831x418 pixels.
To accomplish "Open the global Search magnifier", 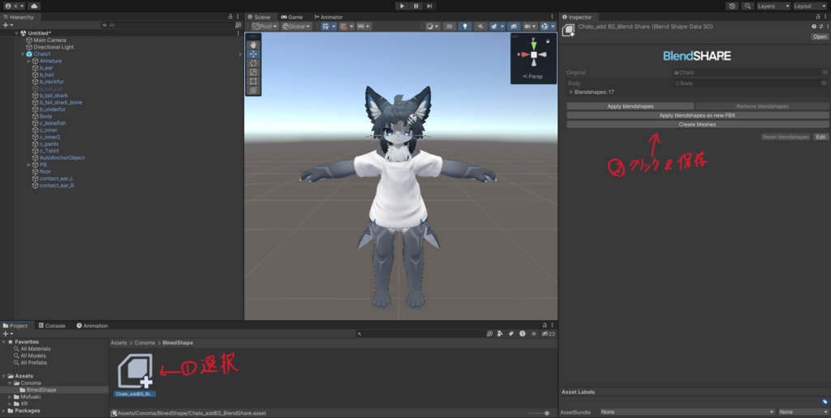I will point(747,6).
